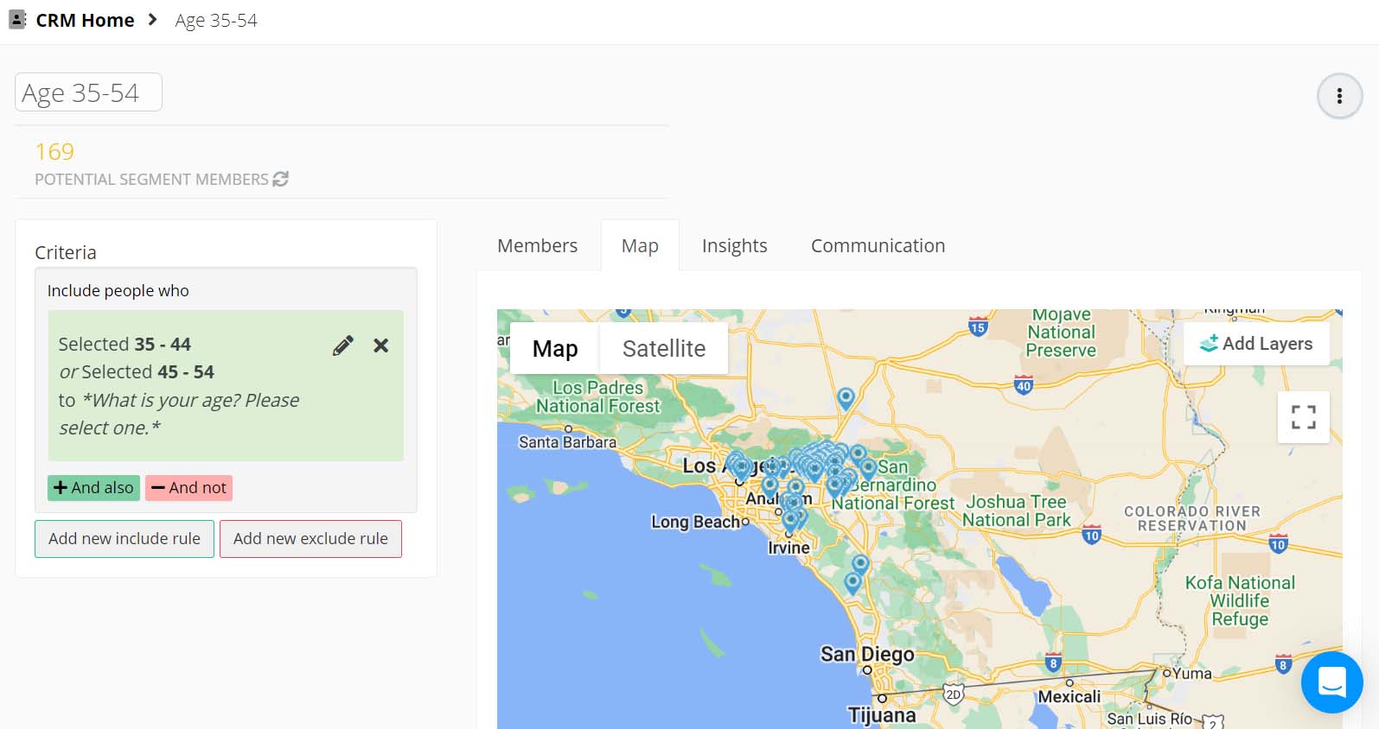Remove the age criteria rule with X
The height and width of the screenshot is (729, 1379).
(380, 345)
